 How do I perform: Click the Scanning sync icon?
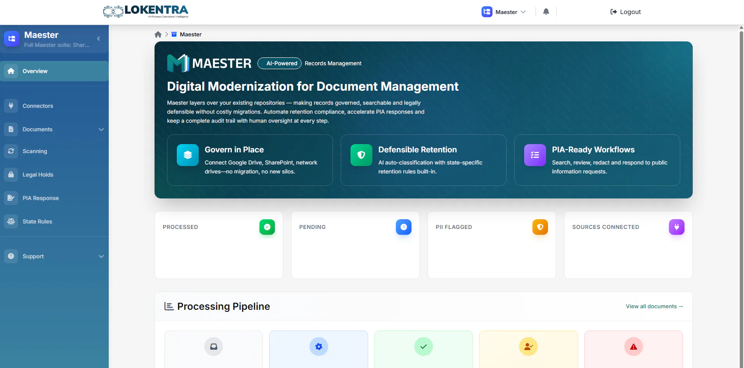(x=11, y=151)
